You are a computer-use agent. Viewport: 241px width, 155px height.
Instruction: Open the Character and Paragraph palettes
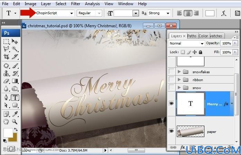[x=238, y=13]
